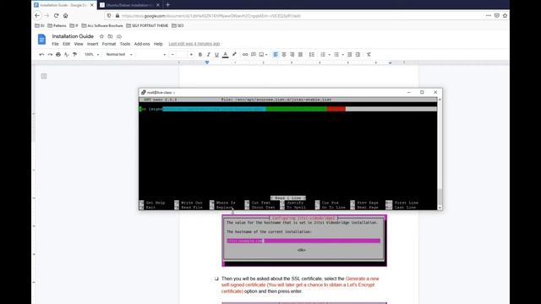Open the Patterns bookmark folder
Screen dimensions: 541x304
[57, 25]
